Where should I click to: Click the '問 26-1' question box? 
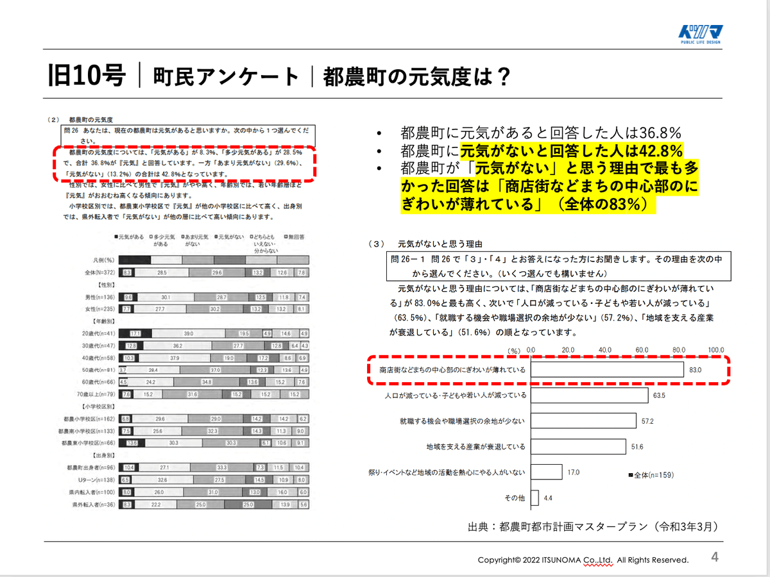coord(558,266)
